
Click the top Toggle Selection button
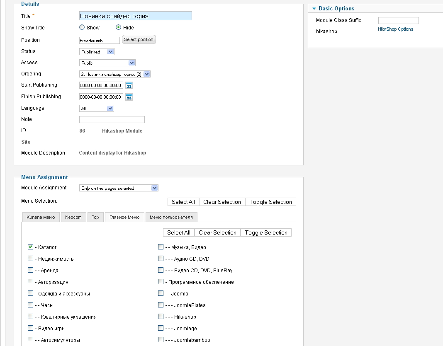(x=270, y=202)
